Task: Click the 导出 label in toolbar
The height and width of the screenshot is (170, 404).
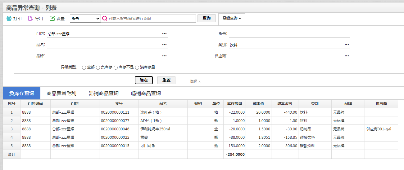Action: 39,19
